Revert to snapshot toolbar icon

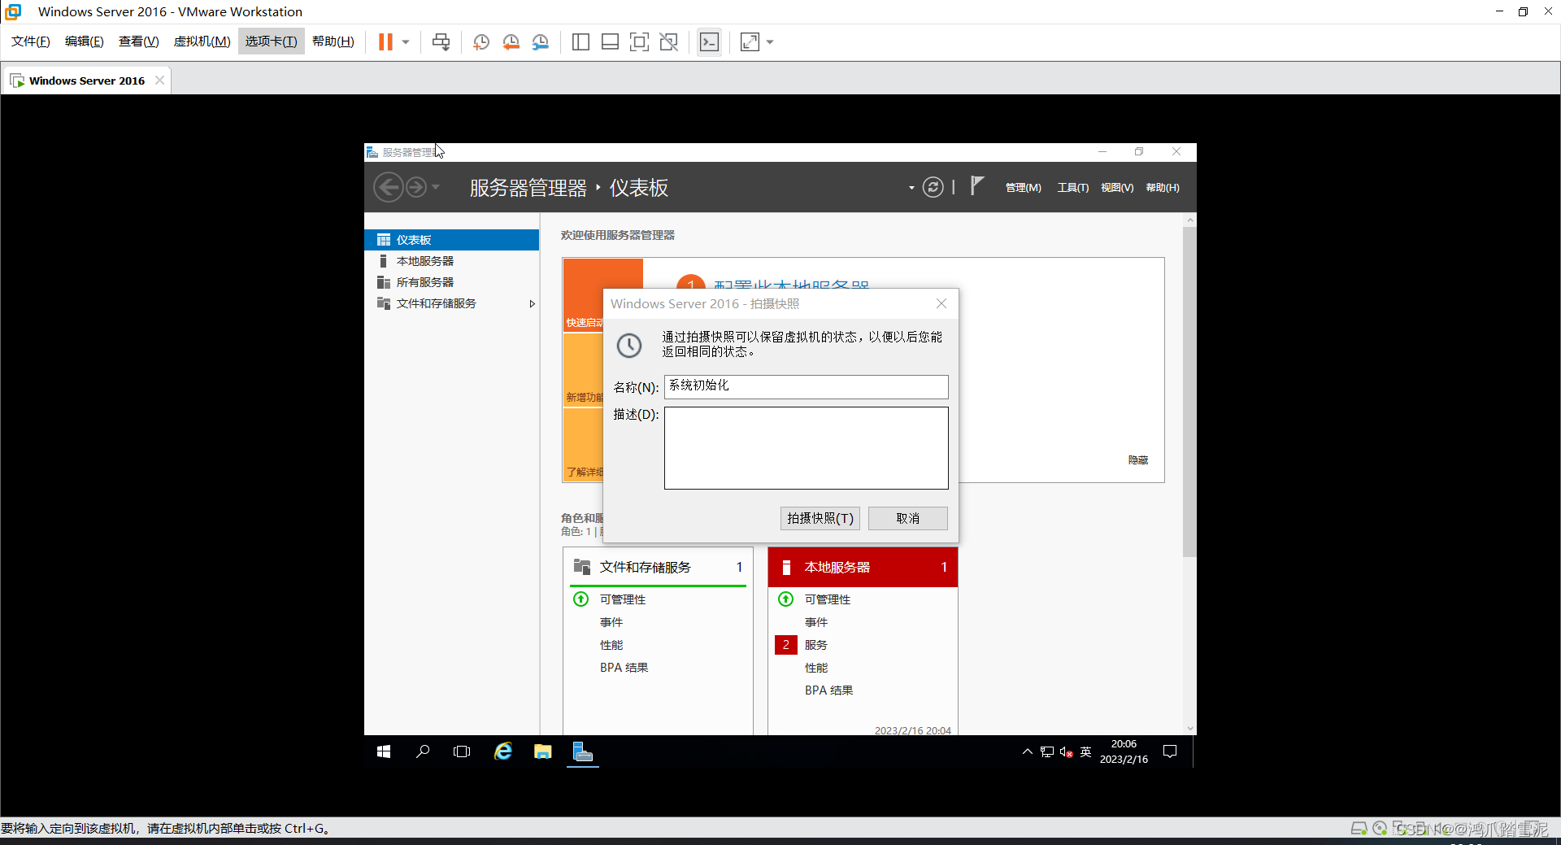[511, 41]
